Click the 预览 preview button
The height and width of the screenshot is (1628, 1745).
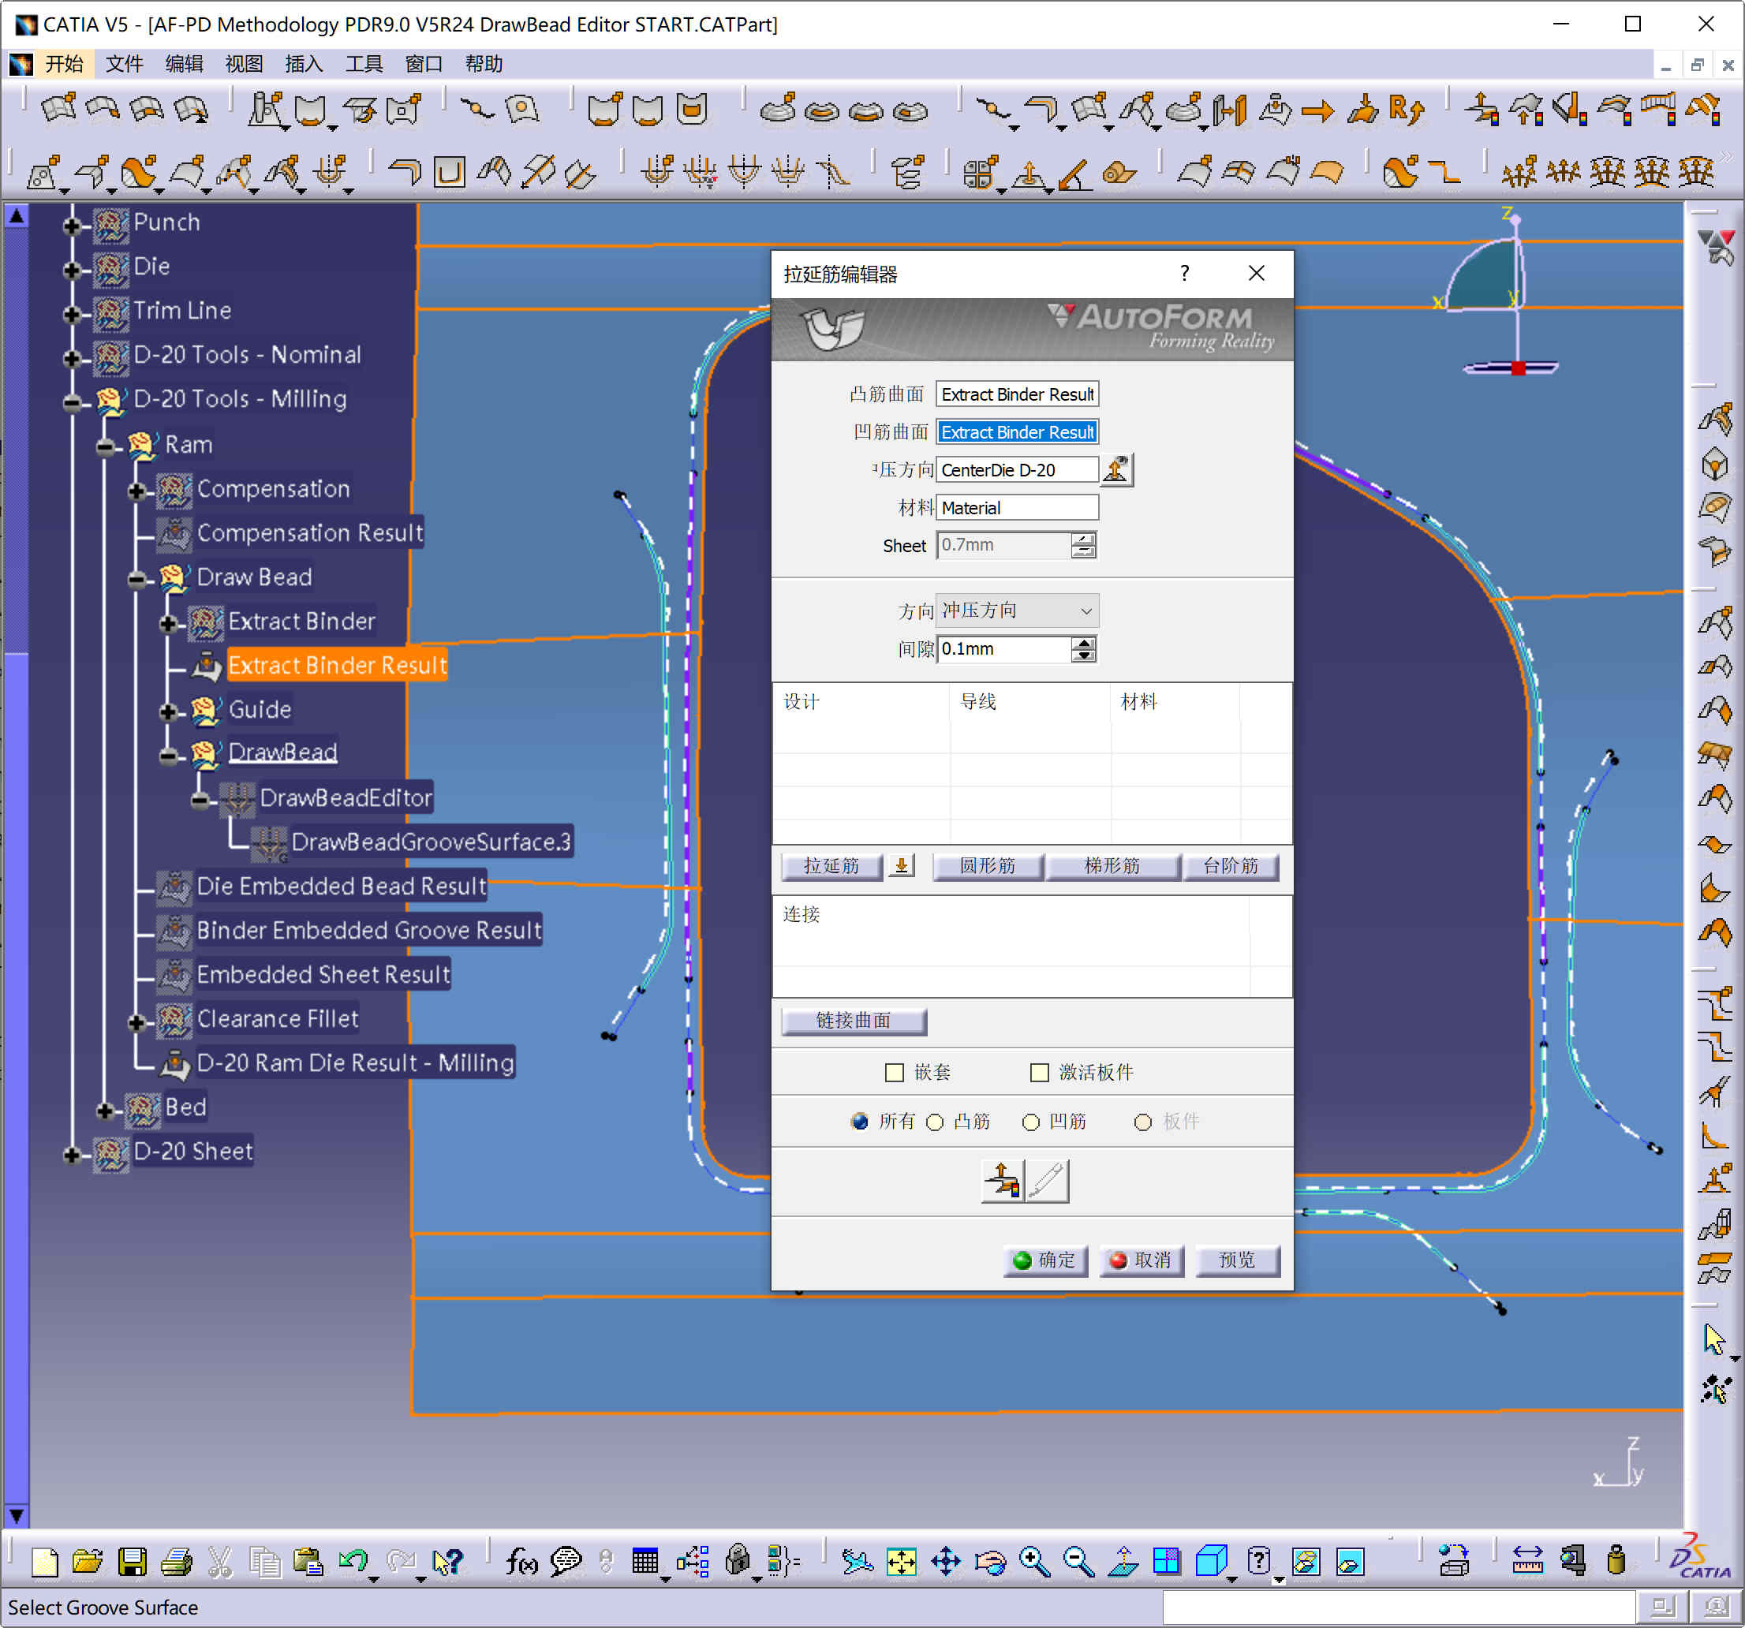(x=1236, y=1260)
